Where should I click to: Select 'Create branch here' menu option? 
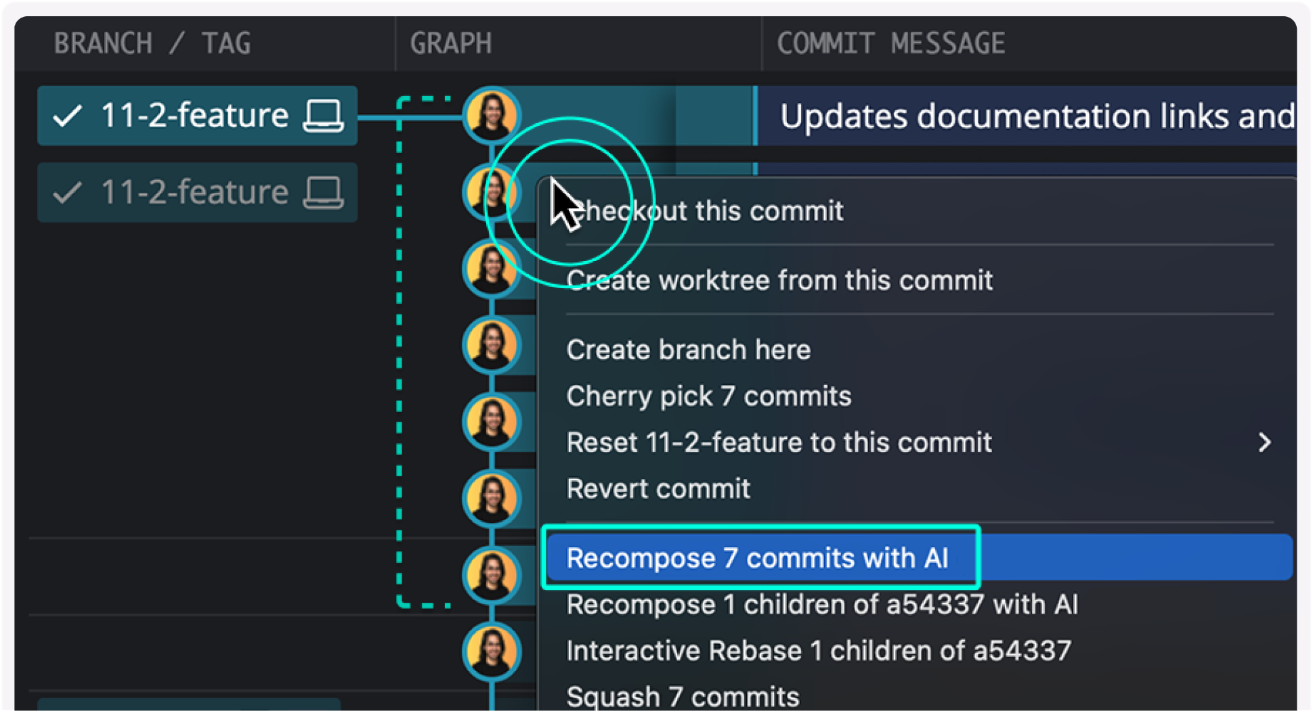(688, 350)
